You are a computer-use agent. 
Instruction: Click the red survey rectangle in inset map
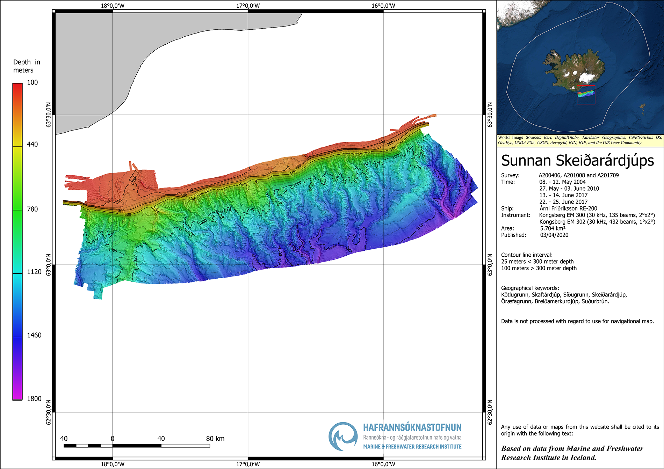pyautogui.click(x=586, y=95)
